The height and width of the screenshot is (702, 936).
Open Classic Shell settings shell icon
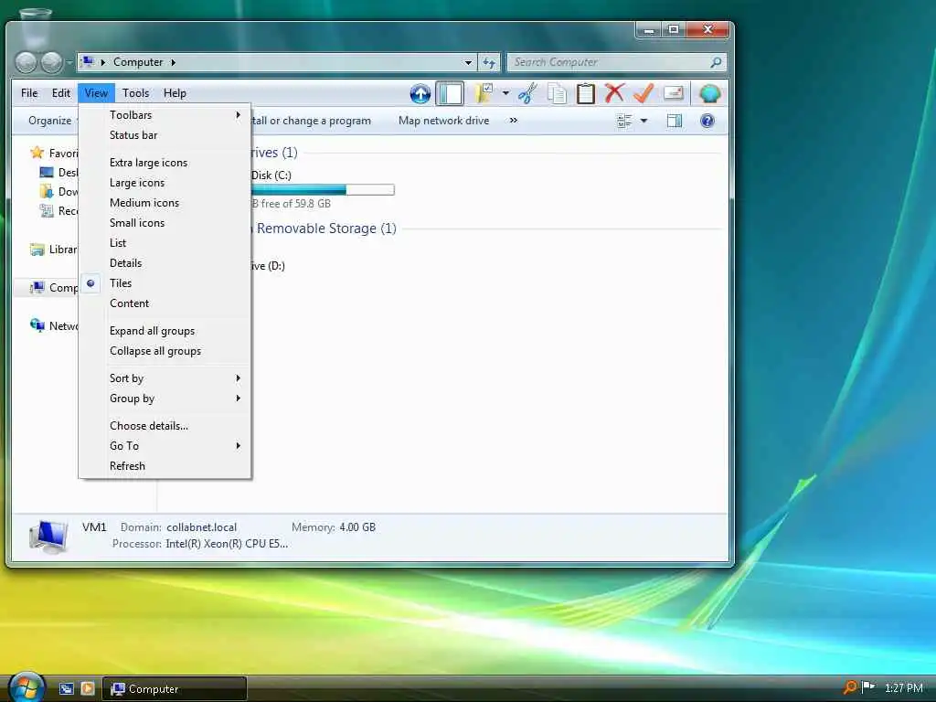point(709,93)
